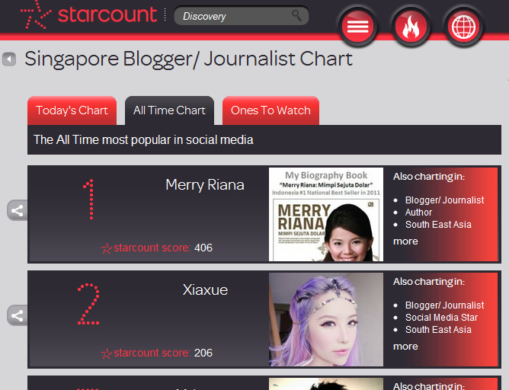Open Merry Riana's profile name link
Viewport: 509px width, 390px height.
(205, 184)
